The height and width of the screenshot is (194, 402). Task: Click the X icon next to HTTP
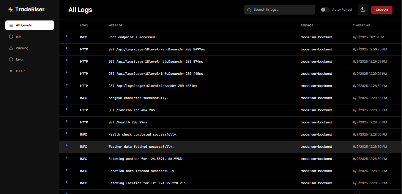(11, 71)
